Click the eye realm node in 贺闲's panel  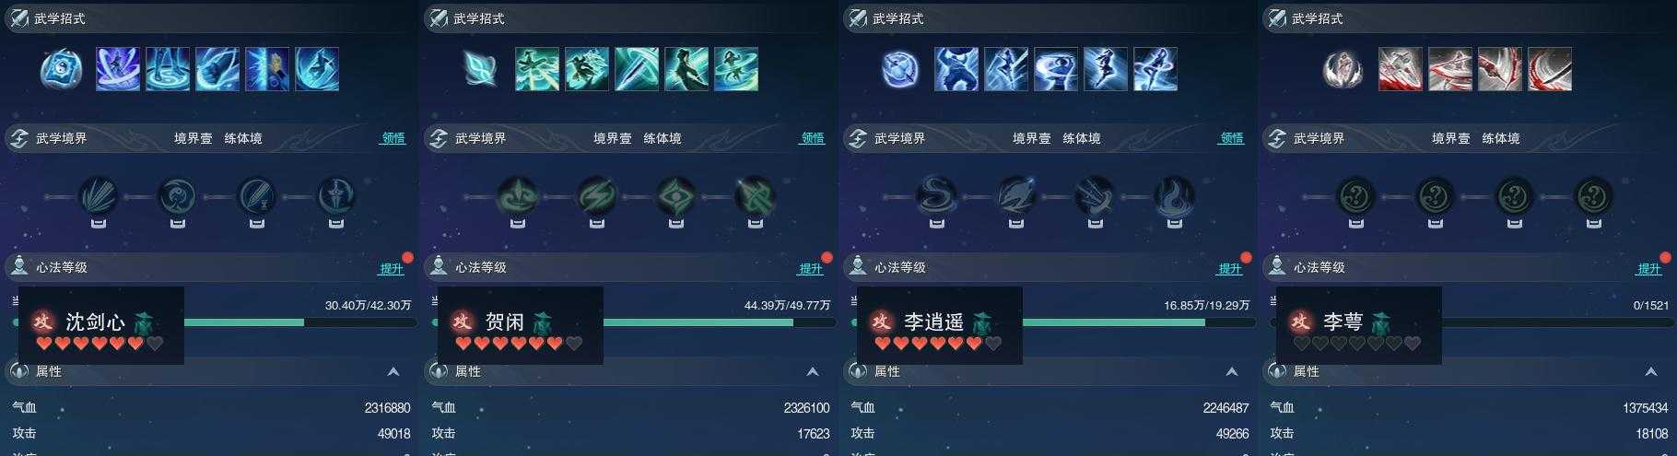coord(675,196)
